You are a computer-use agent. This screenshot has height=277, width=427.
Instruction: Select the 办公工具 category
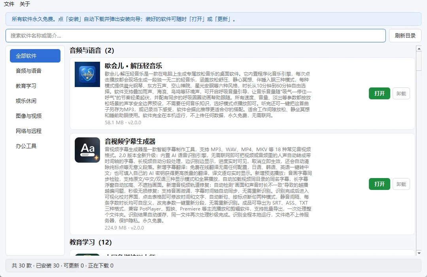coord(35,146)
